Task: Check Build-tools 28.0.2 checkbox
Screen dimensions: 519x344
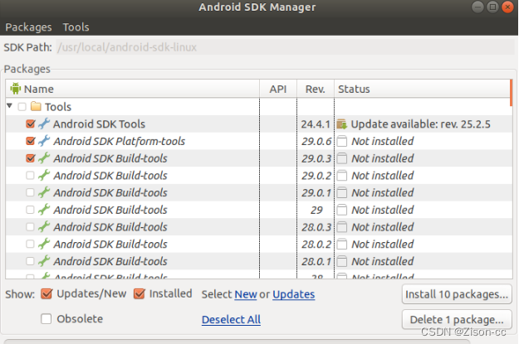Action: coord(30,244)
